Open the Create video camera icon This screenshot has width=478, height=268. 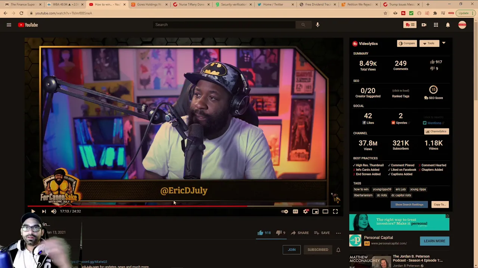[x=424, y=25]
